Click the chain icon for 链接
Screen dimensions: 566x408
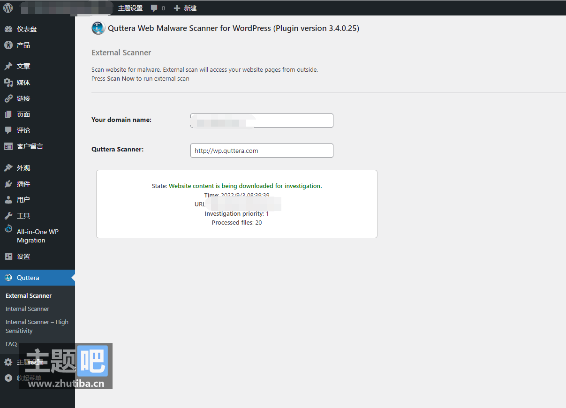point(8,98)
